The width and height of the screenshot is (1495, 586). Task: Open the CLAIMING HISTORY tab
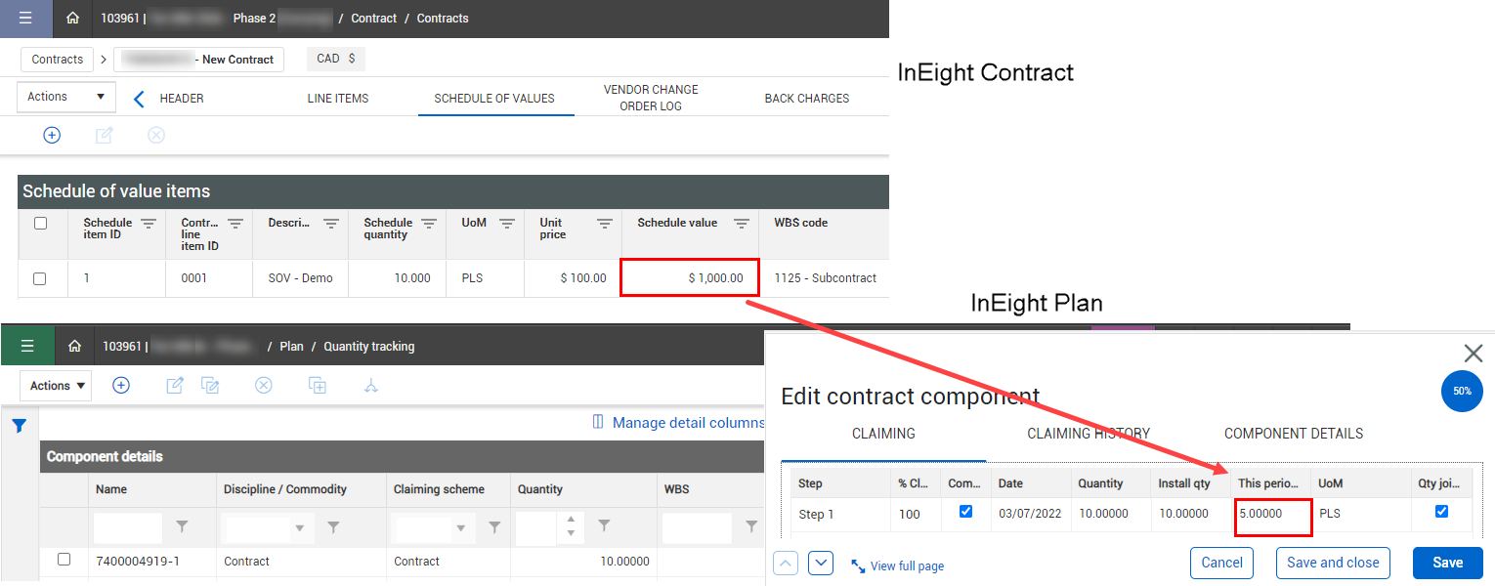coord(1089,434)
